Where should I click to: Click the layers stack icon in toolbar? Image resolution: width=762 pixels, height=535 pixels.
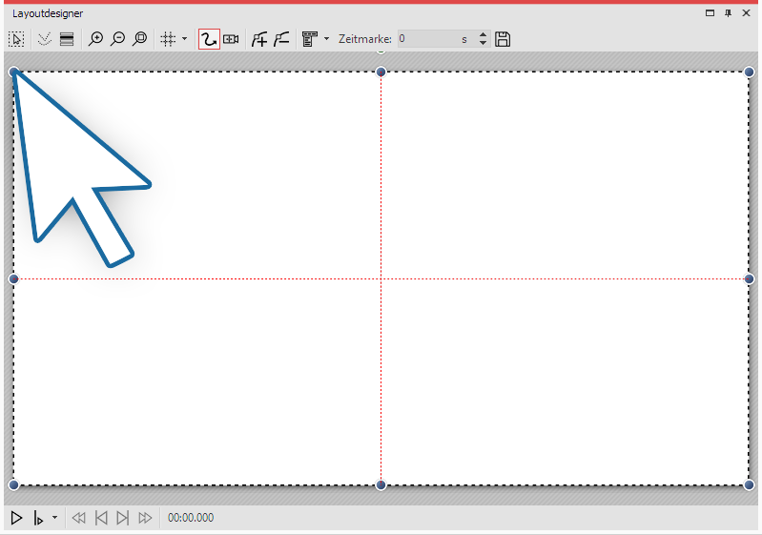[x=66, y=39]
